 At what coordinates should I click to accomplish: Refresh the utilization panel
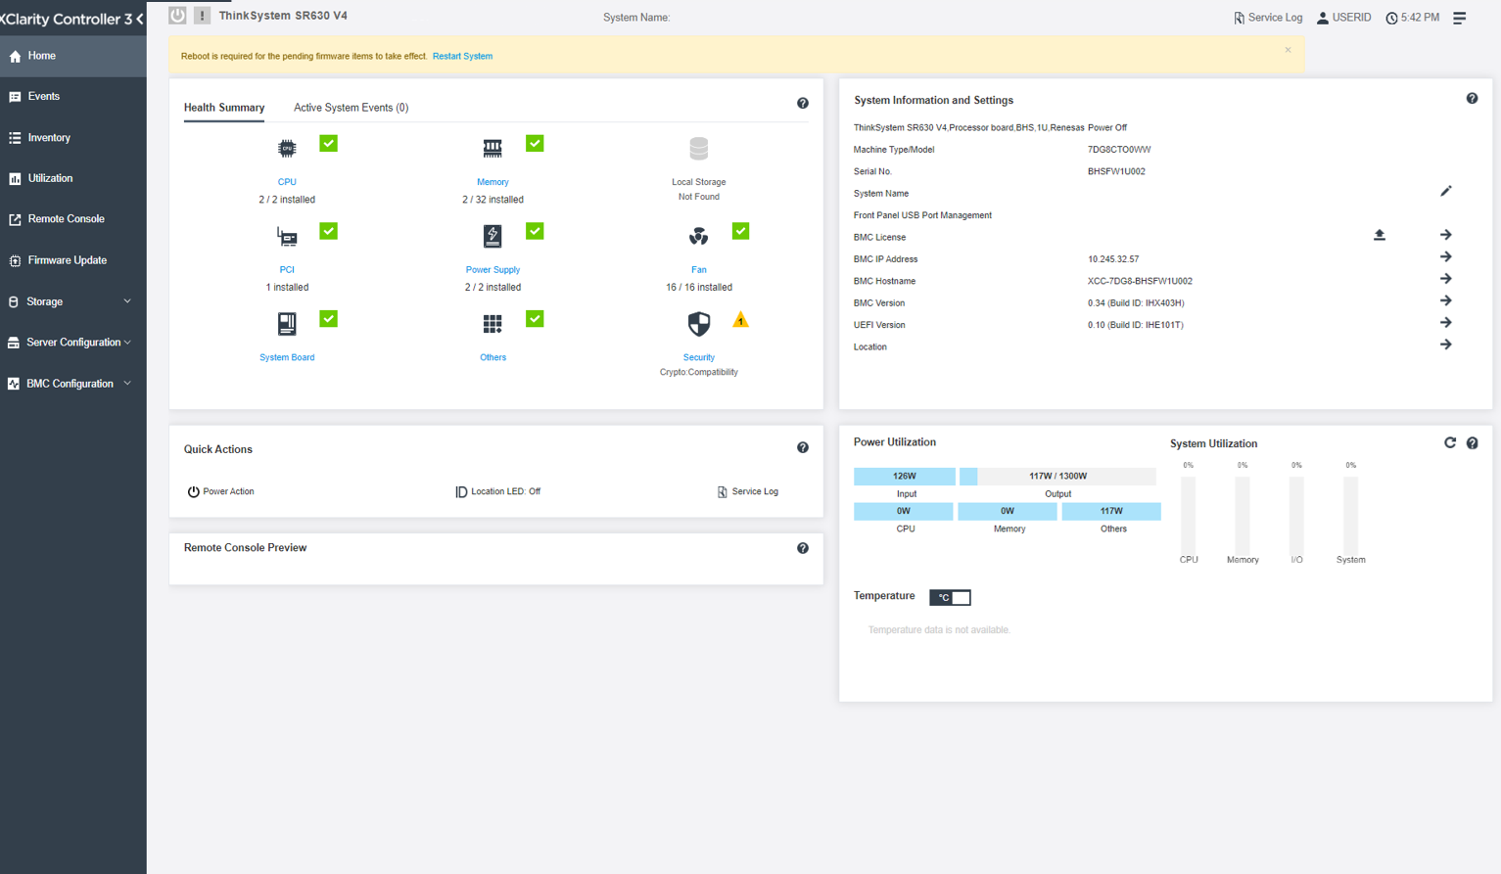[x=1450, y=442]
